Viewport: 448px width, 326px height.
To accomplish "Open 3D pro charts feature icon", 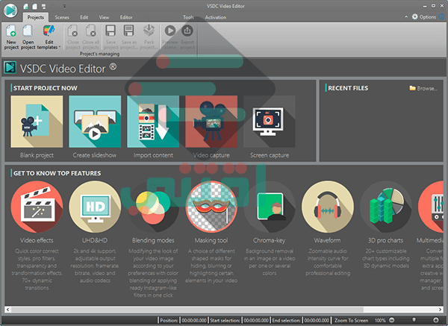I will [386, 207].
